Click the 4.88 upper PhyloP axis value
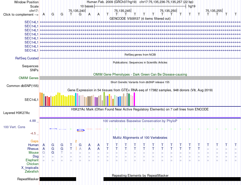The image size is (241, 185). 32,121
